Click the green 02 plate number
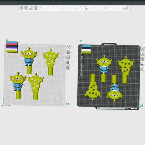This screenshot has height=145, width=145. (142, 106)
